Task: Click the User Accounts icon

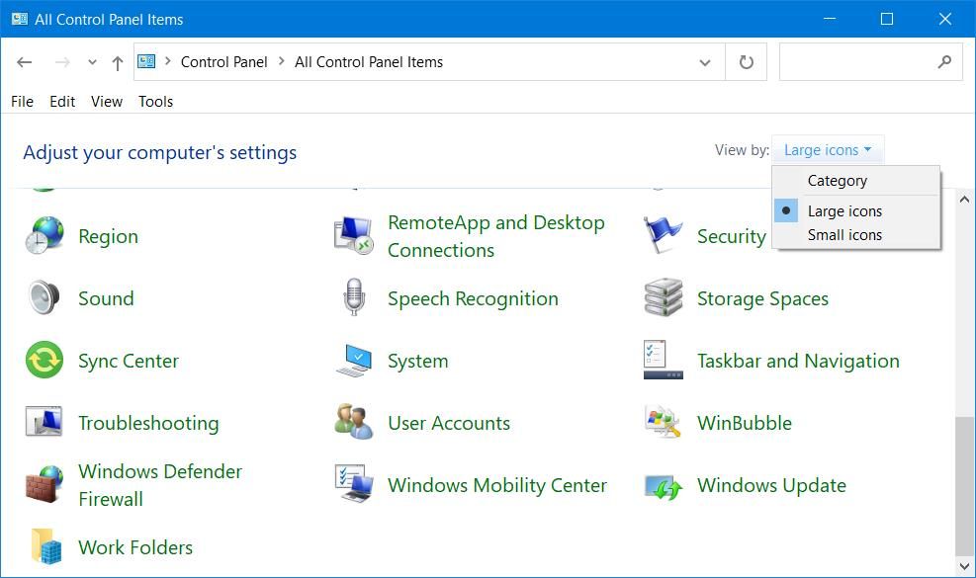Action: coord(353,423)
